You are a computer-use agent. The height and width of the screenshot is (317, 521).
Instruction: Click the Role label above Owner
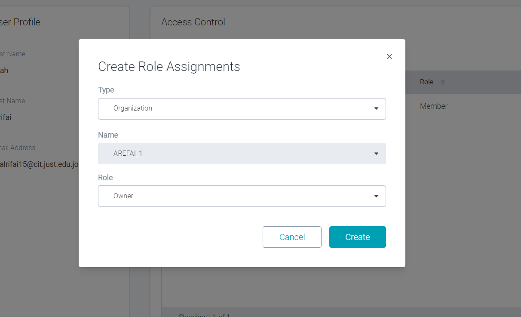(105, 178)
